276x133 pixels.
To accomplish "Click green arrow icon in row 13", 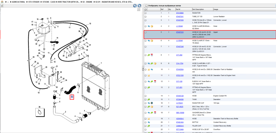I will [x=149, y=87].
